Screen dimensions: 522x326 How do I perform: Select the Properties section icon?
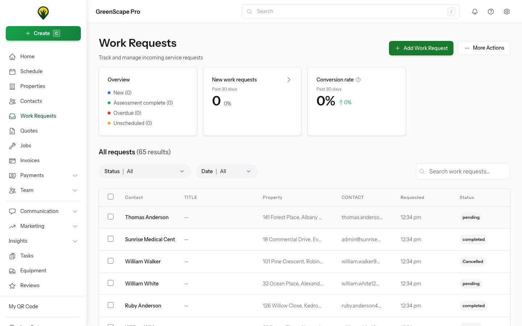click(x=12, y=86)
